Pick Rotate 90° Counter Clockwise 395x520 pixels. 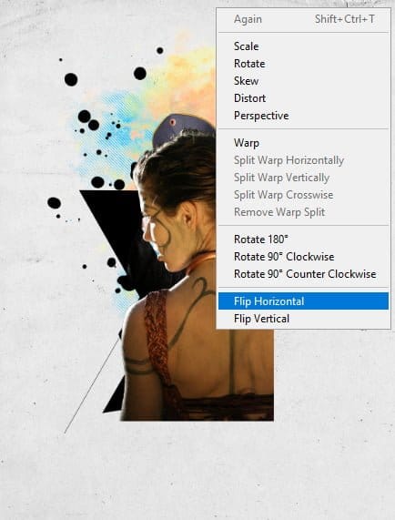point(303,274)
